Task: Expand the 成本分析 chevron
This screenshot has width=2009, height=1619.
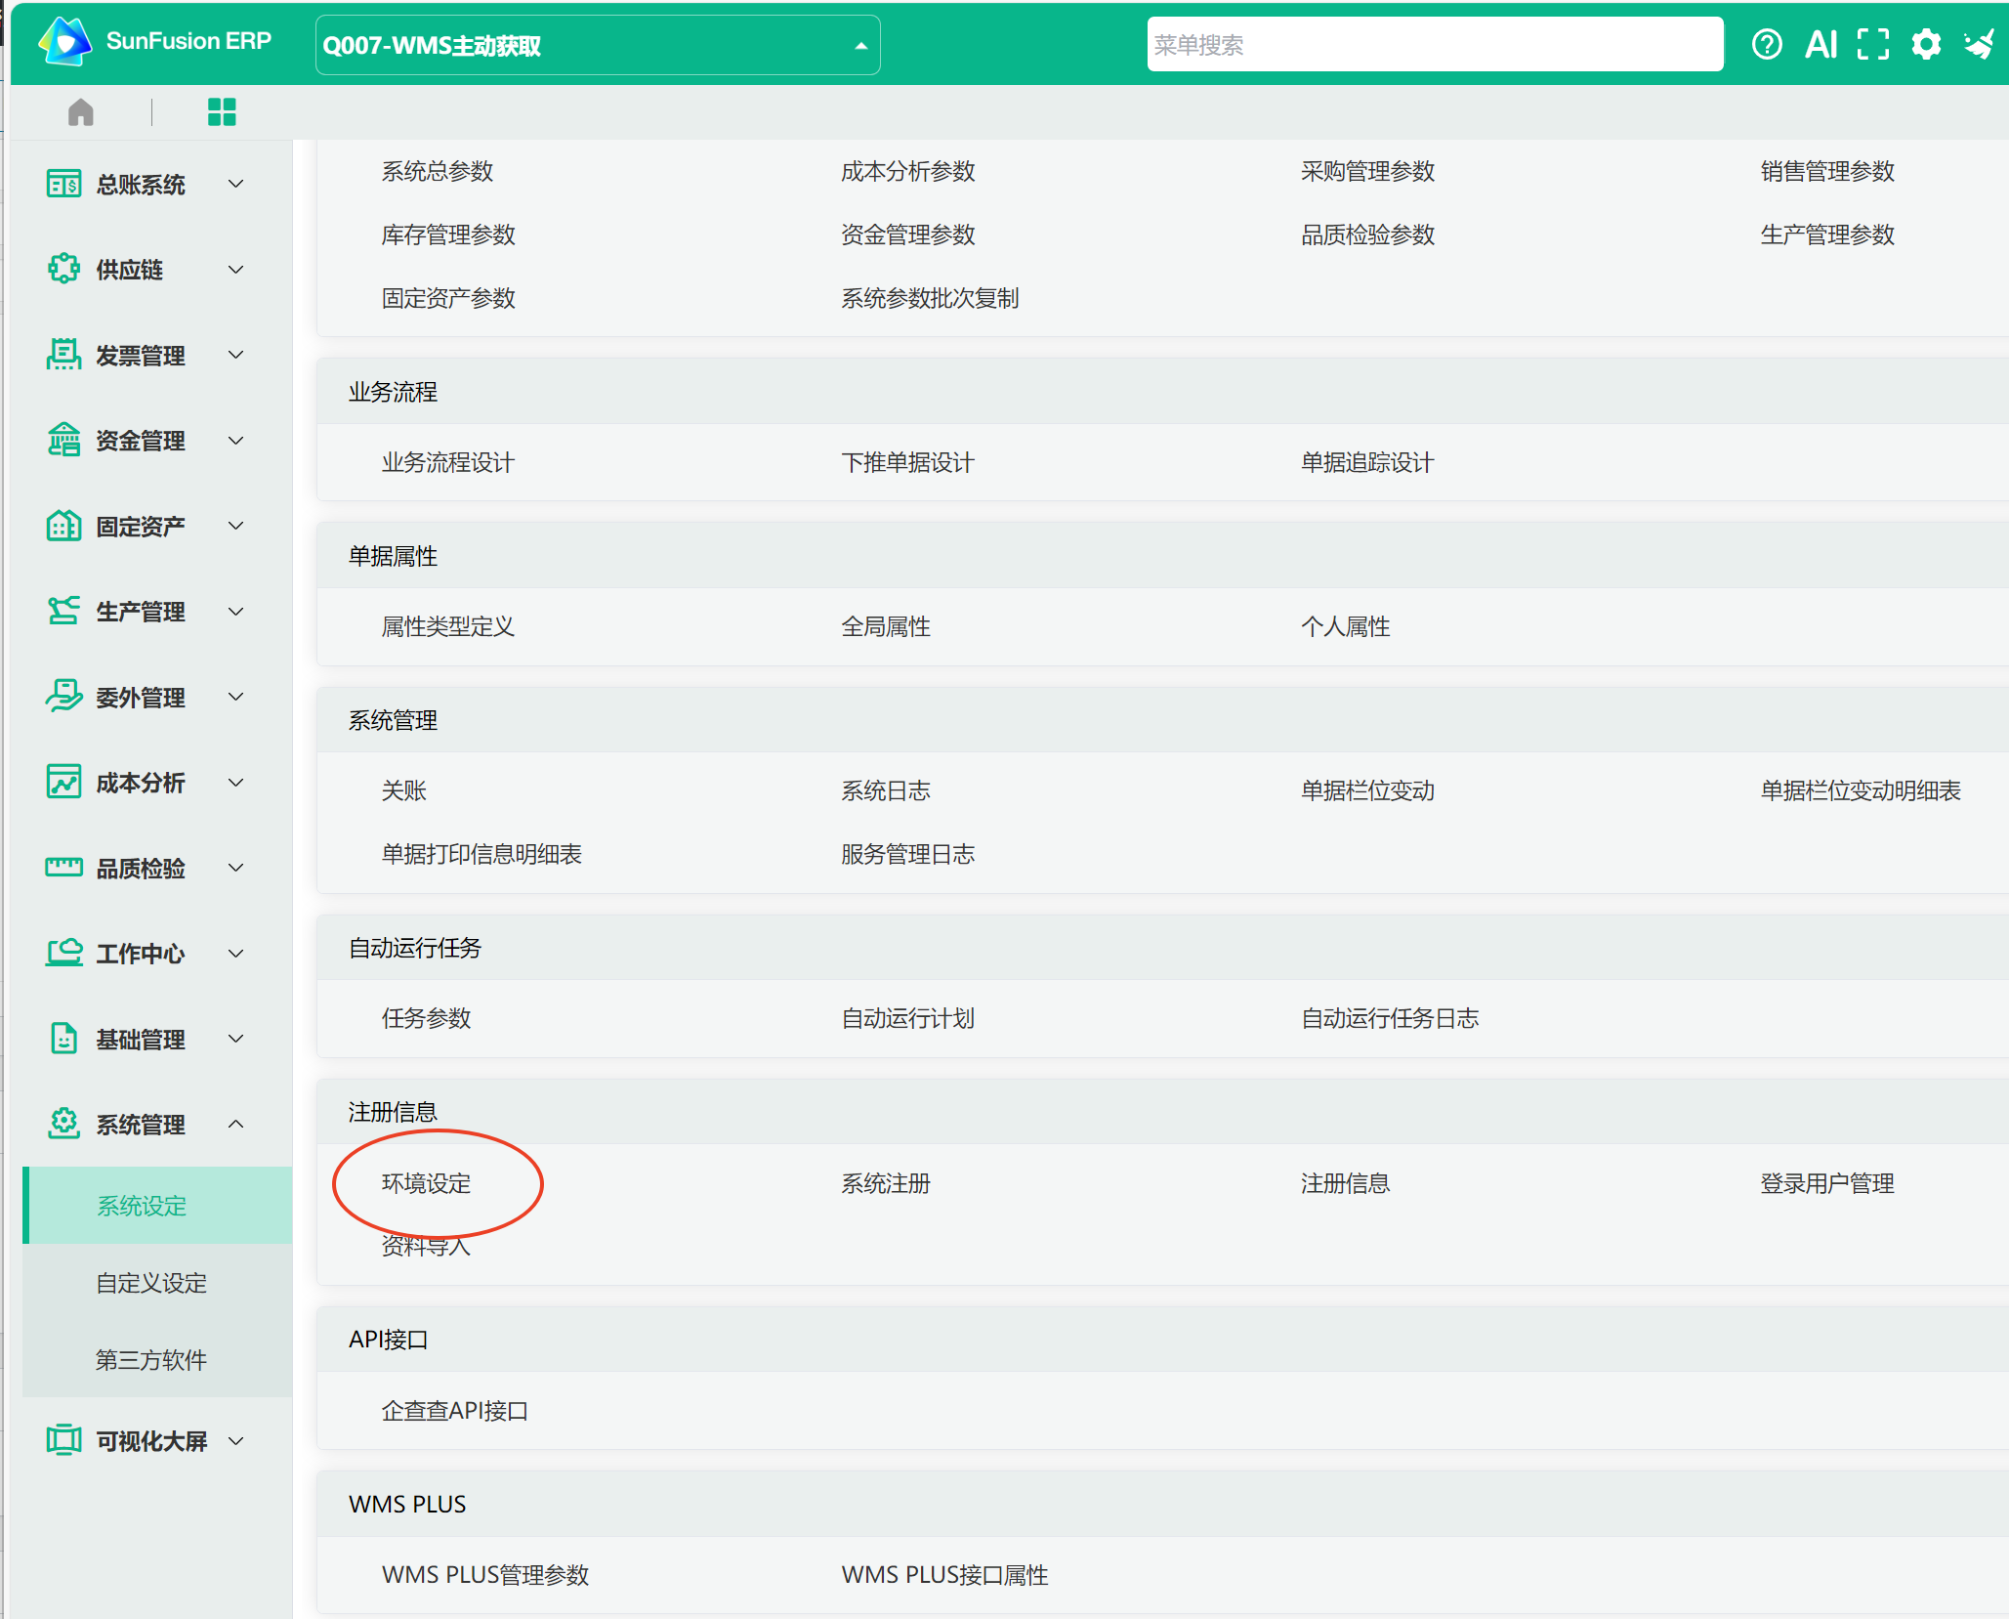Action: (x=235, y=782)
